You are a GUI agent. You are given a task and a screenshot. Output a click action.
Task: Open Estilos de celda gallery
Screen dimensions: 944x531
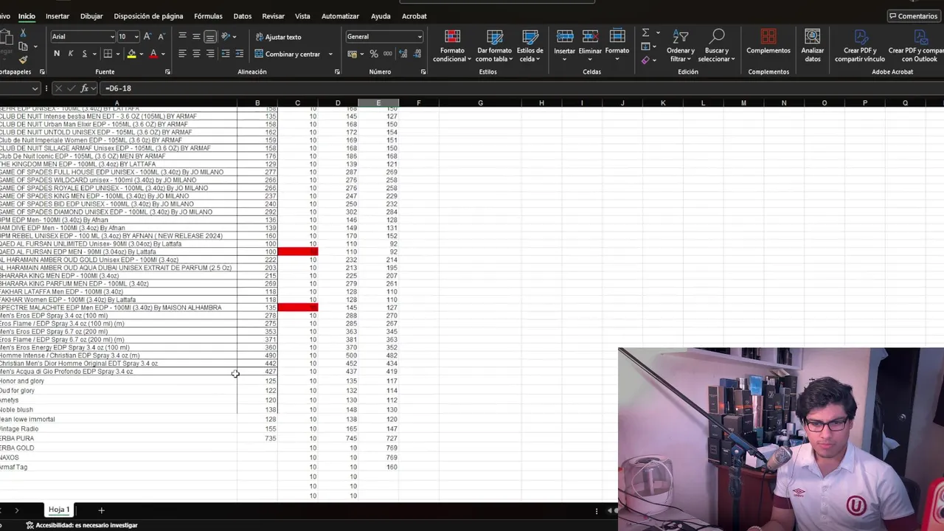pos(530,46)
